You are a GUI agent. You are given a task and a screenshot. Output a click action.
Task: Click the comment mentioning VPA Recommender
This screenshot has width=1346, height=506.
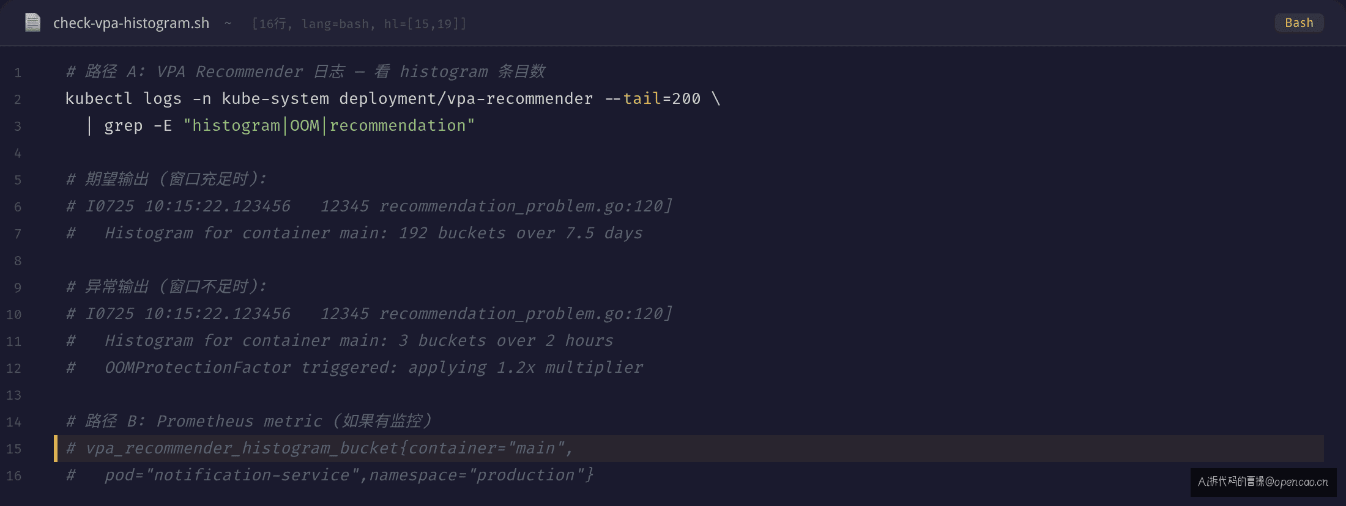click(x=305, y=71)
